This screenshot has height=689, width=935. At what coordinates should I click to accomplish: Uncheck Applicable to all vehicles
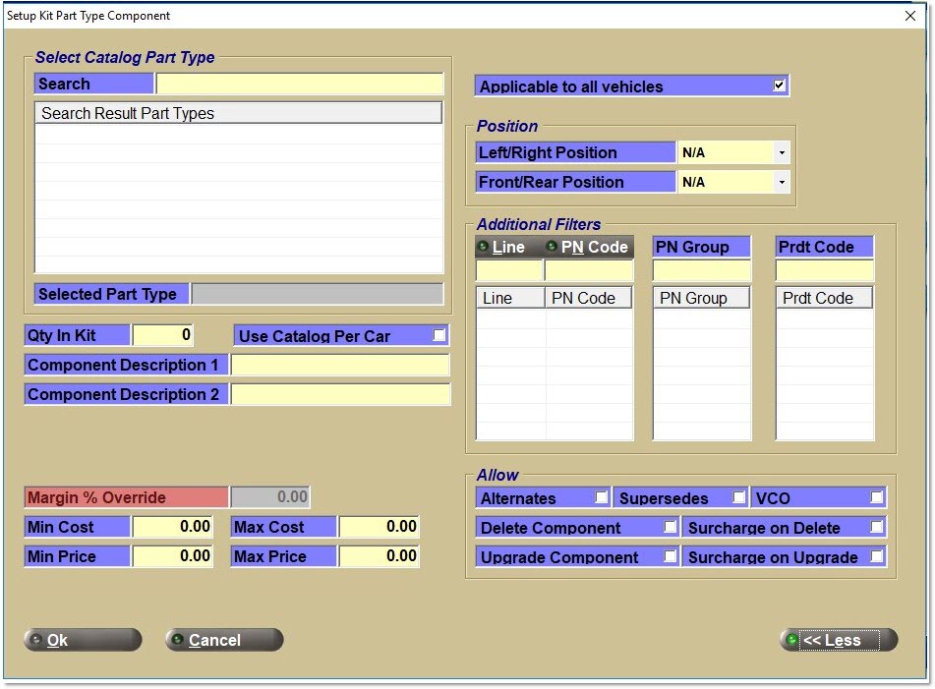tap(780, 86)
